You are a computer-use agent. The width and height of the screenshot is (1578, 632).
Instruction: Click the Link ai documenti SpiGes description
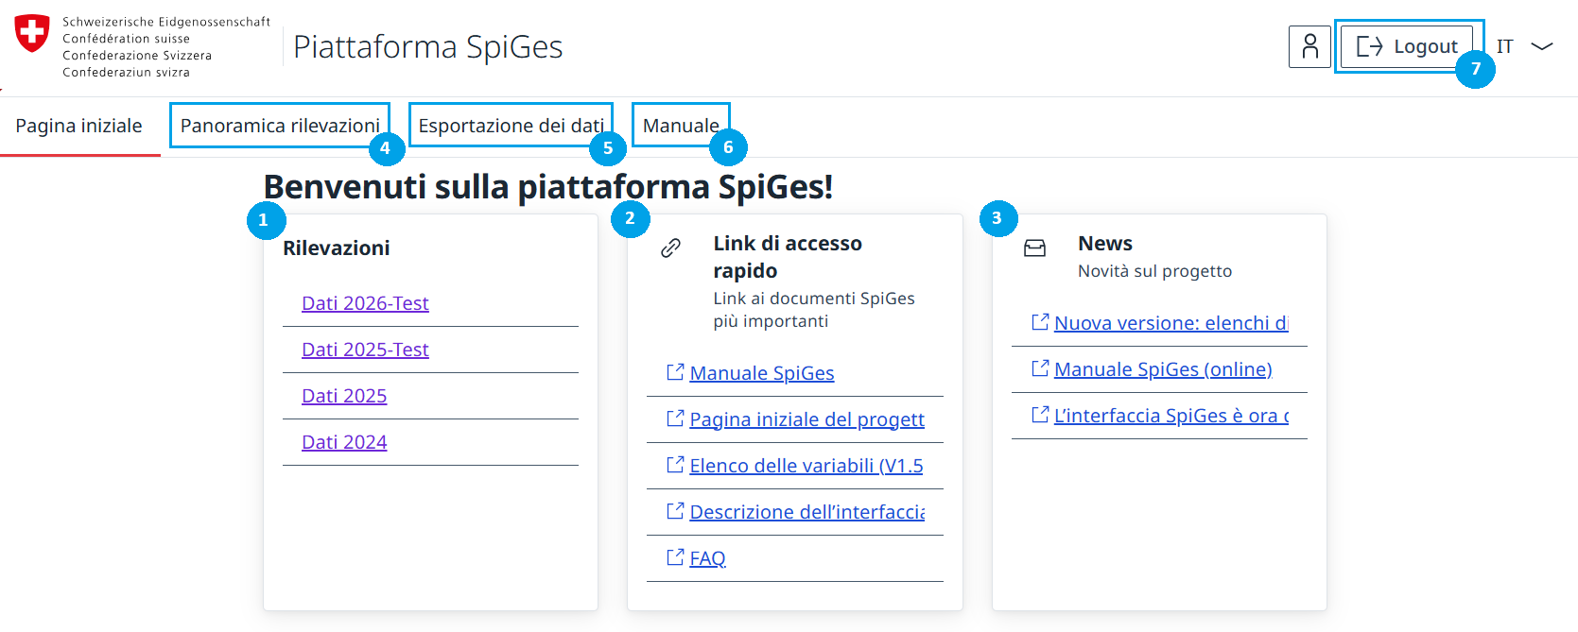pos(814,310)
